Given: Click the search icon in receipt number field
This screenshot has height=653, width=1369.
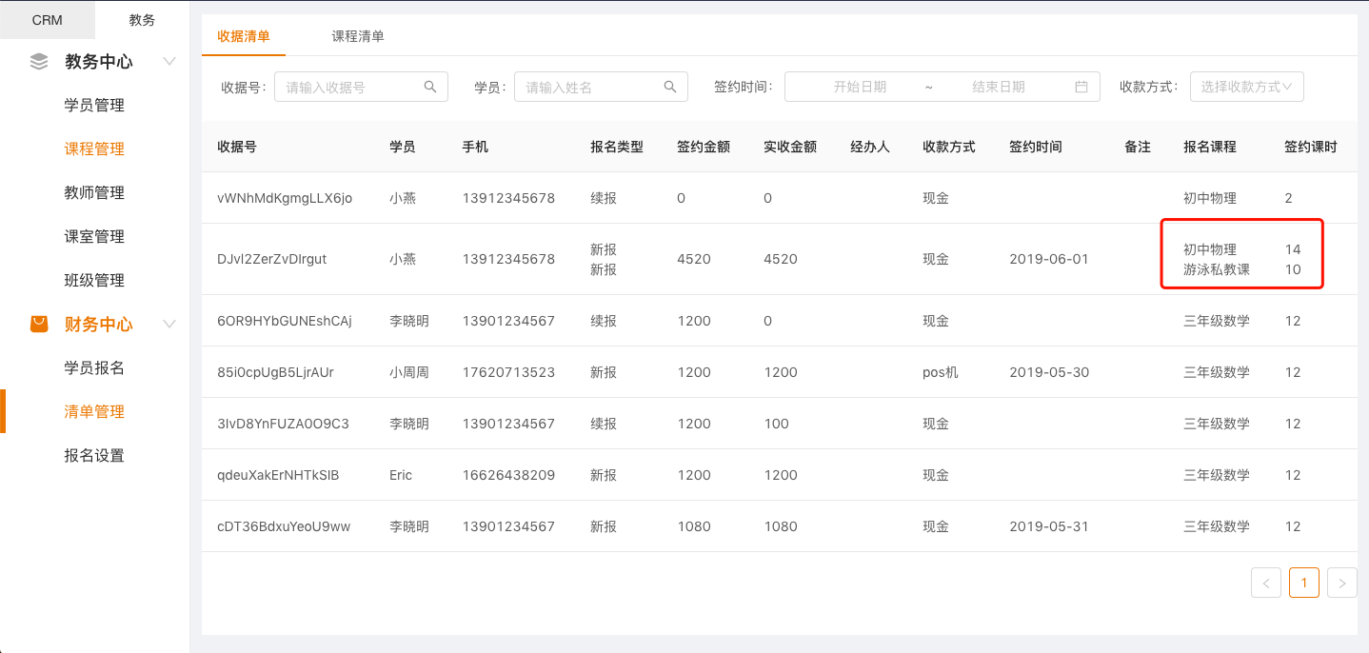Looking at the screenshot, I should [431, 87].
